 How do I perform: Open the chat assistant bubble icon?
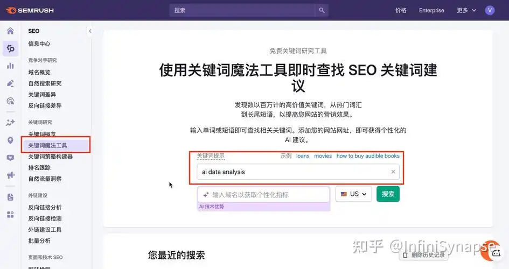click(496, 253)
